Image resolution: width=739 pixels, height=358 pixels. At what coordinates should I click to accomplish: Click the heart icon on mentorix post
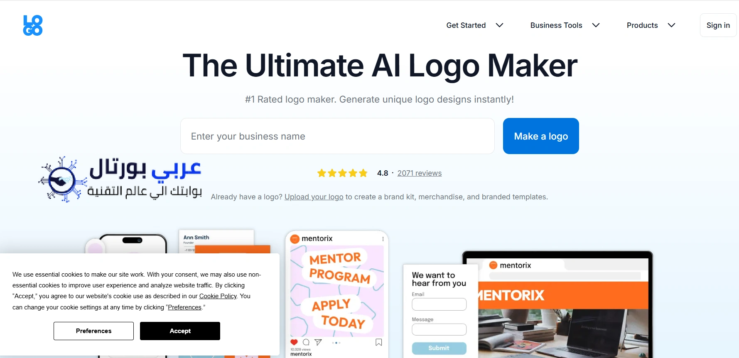click(x=294, y=342)
